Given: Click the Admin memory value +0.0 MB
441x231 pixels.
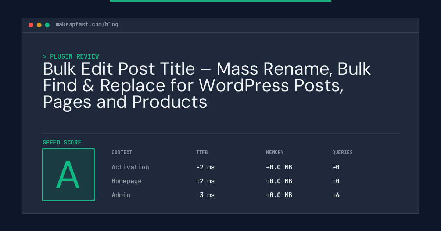Looking at the screenshot, I should (279, 195).
